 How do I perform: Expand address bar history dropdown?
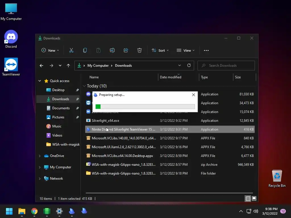(x=180, y=66)
